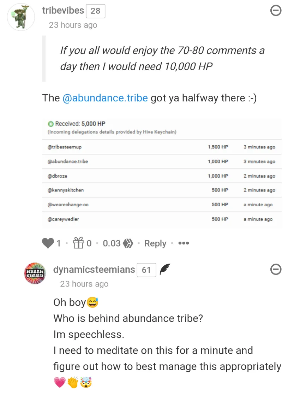Click tribevibes' reputation badge 28
The height and width of the screenshot is (395, 288).
click(x=95, y=11)
